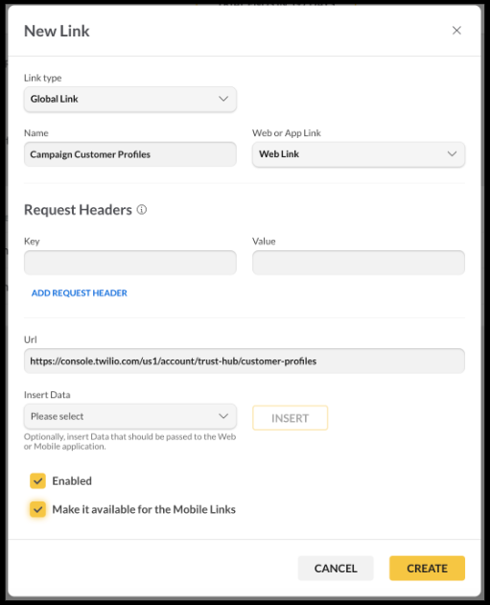The height and width of the screenshot is (605, 490).
Task: Click the Web Link chevron arrow
Action: tap(452, 154)
